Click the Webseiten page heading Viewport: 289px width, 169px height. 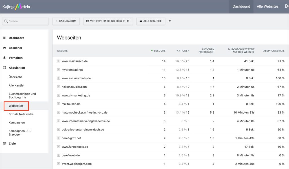(x=69, y=38)
